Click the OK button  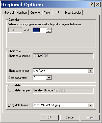pos(49,117)
